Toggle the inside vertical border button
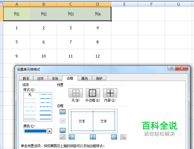Viewport: 194px width, 149px height. click(93, 137)
